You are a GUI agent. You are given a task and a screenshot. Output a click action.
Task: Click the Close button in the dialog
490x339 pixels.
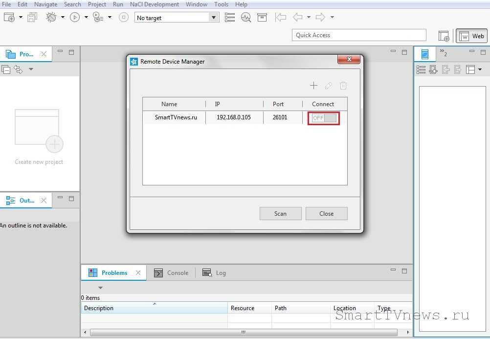(x=326, y=213)
